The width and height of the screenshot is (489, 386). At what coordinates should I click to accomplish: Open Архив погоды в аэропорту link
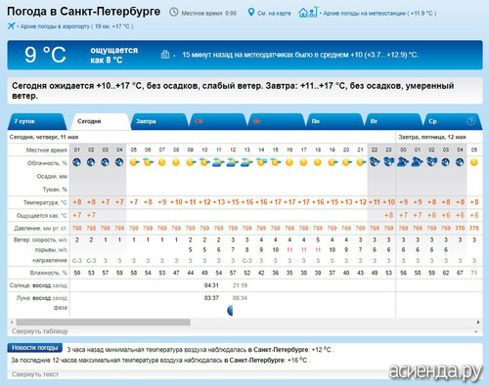click(76, 26)
